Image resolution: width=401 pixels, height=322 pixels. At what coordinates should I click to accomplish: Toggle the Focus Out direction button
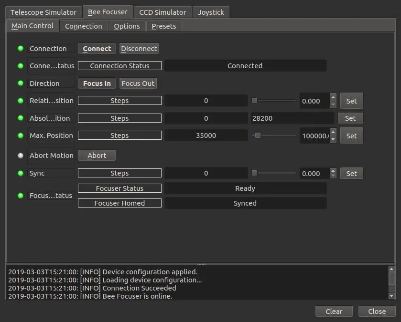pyautogui.click(x=138, y=83)
